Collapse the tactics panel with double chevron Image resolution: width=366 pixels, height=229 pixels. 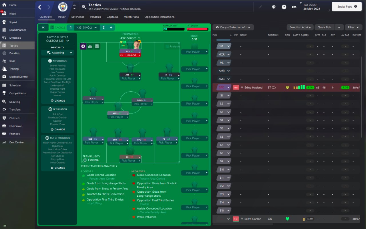43,27
